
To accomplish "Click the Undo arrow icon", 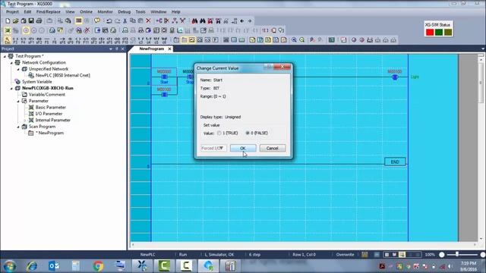I will [x=109, y=20].
